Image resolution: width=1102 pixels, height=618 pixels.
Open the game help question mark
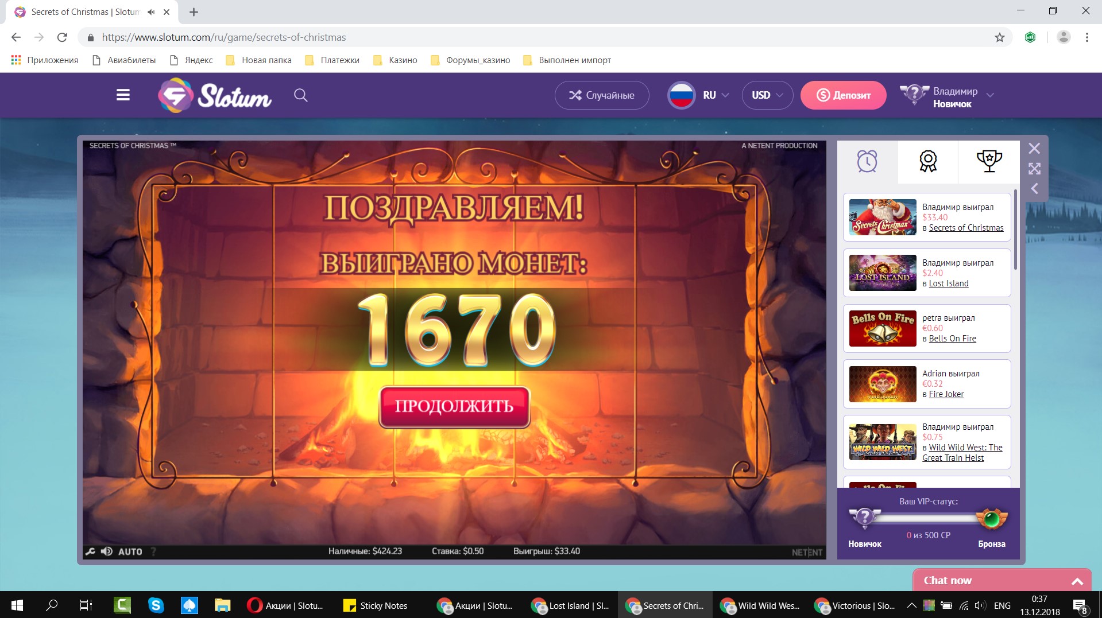tap(153, 551)
